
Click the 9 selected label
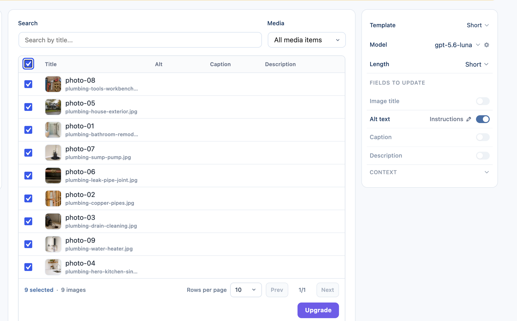click(39, 290)
